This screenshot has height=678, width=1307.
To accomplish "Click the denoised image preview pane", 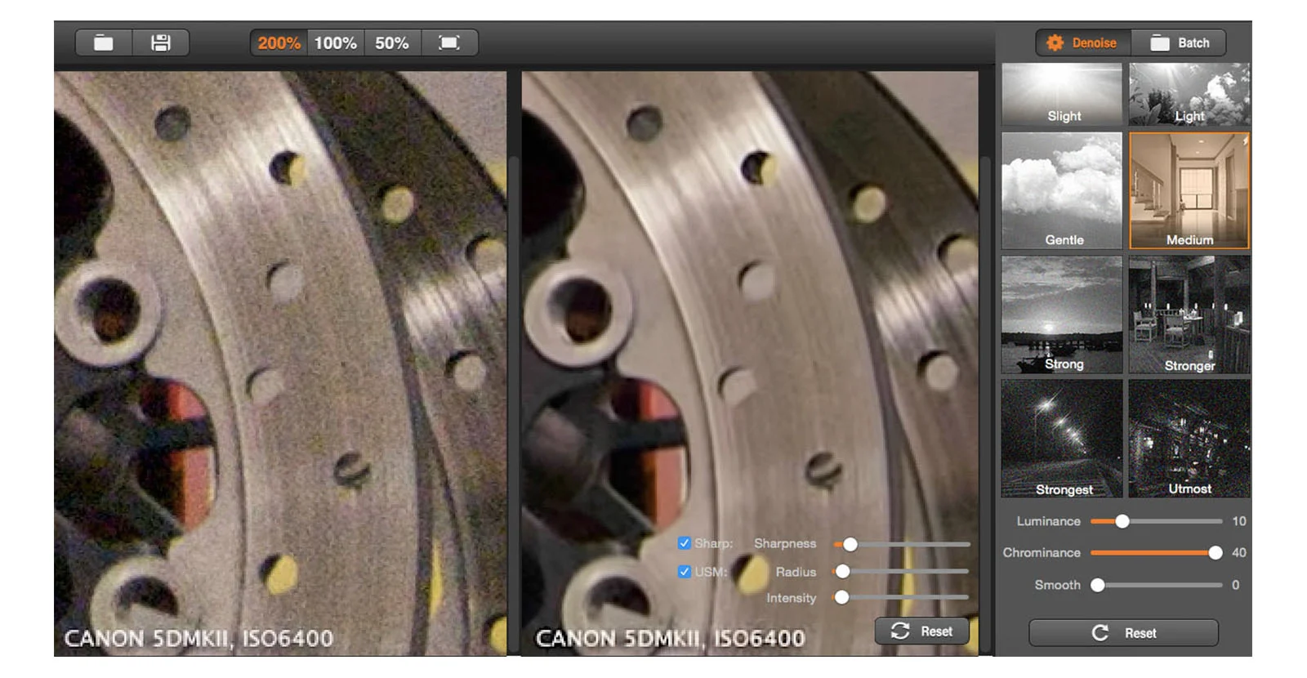I will (x=750, y=364).
